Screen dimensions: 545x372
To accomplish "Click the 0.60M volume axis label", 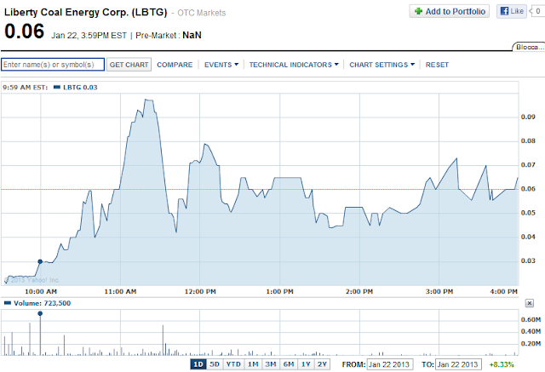I will tap(531, 319).
